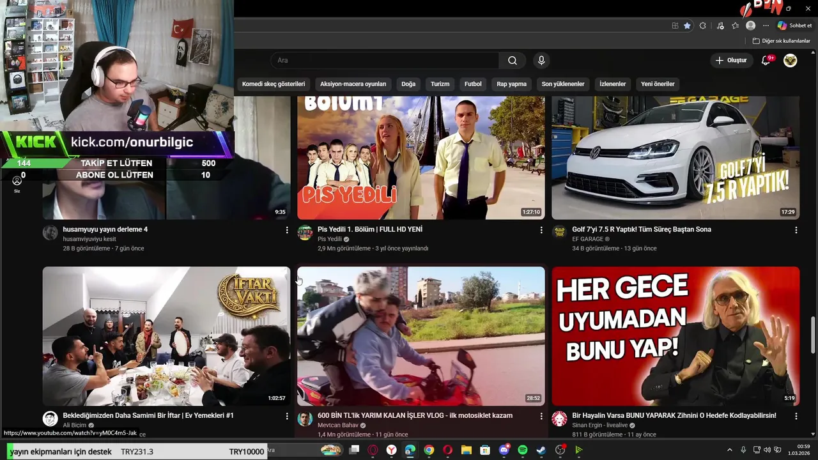Open Spotify from the taskbar
Viewport: 818px width, 460px height.
(522, 450)
